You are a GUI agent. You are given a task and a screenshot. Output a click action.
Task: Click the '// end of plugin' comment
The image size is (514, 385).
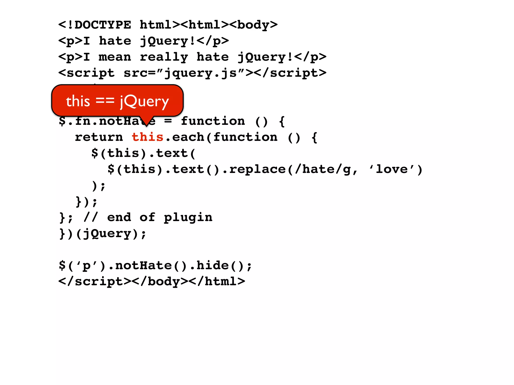pos(148,217)
